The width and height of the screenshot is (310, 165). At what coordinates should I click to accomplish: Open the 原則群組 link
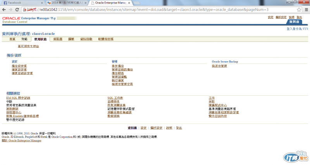(x=12, y=109)
